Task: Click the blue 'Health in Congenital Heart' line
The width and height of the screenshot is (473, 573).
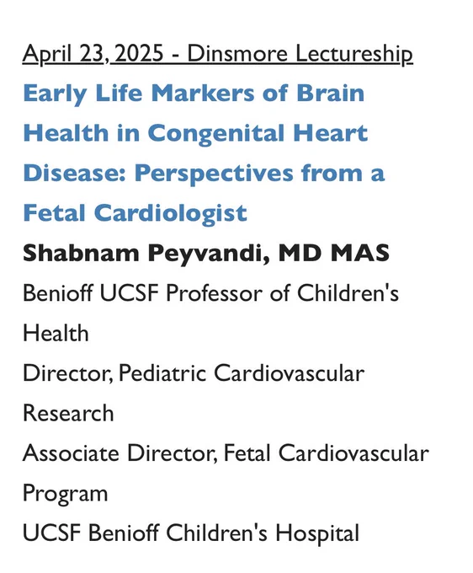Action: tap(195, 132)
